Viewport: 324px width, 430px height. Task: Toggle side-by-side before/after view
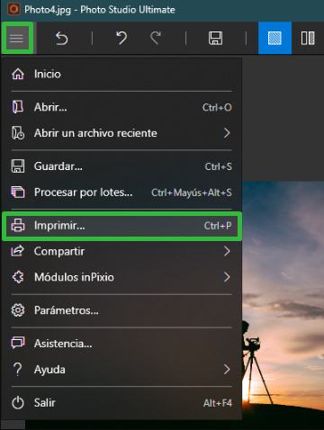[308, 38]
